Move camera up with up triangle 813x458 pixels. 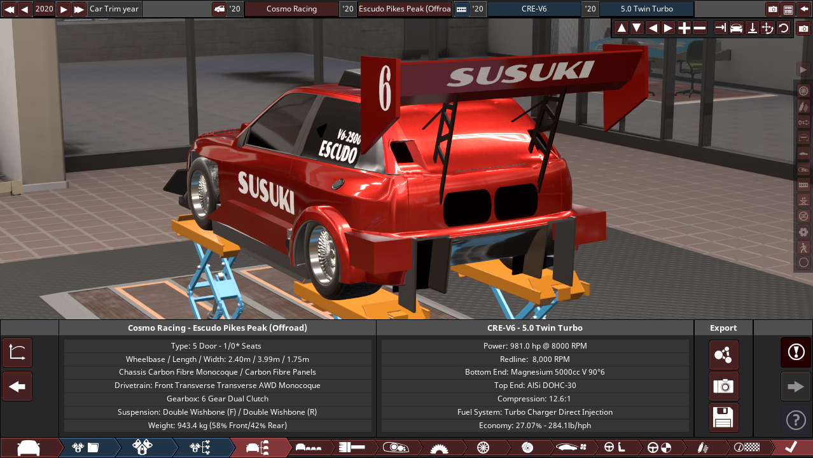(622, 28)
